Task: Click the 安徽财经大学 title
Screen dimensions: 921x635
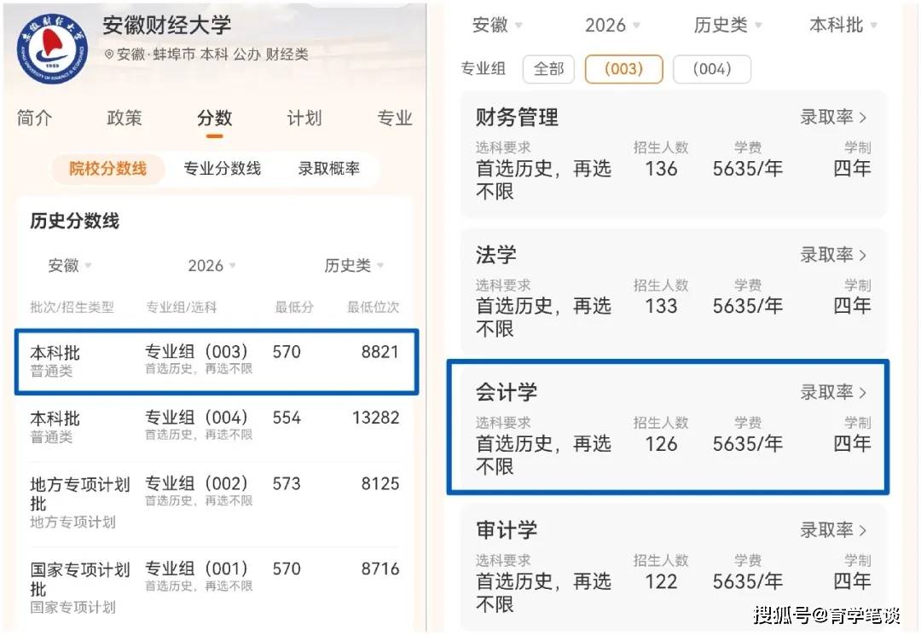Action: pyautogui.click(x=167, y=26)
